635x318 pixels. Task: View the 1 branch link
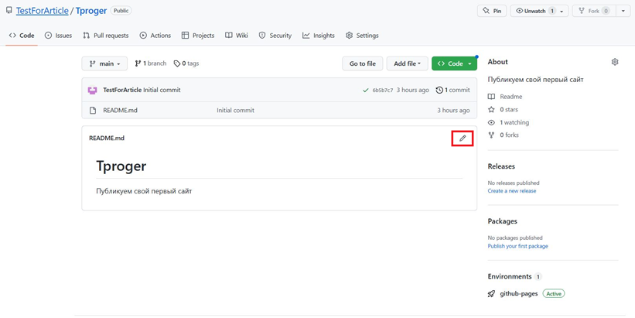point(151,63)
